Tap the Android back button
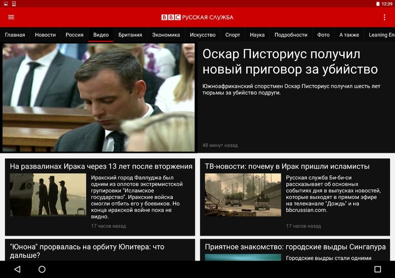395x278 pixels. [x=17, y=269]
